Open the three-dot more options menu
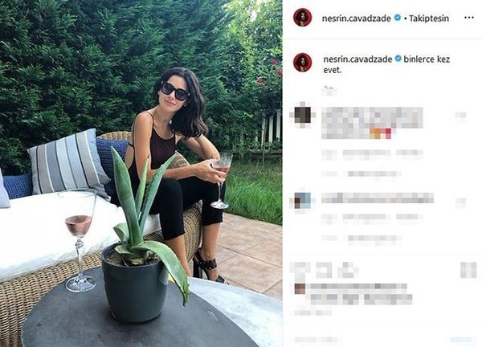 click(x=469, y=18)
